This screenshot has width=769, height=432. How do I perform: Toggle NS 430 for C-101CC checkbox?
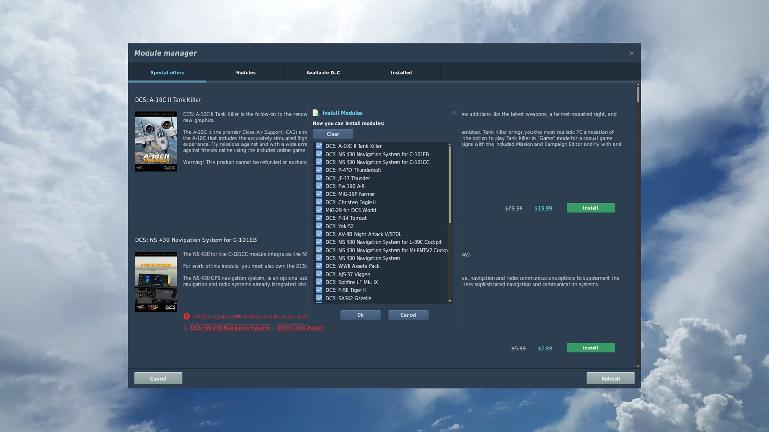coord(319,162)
